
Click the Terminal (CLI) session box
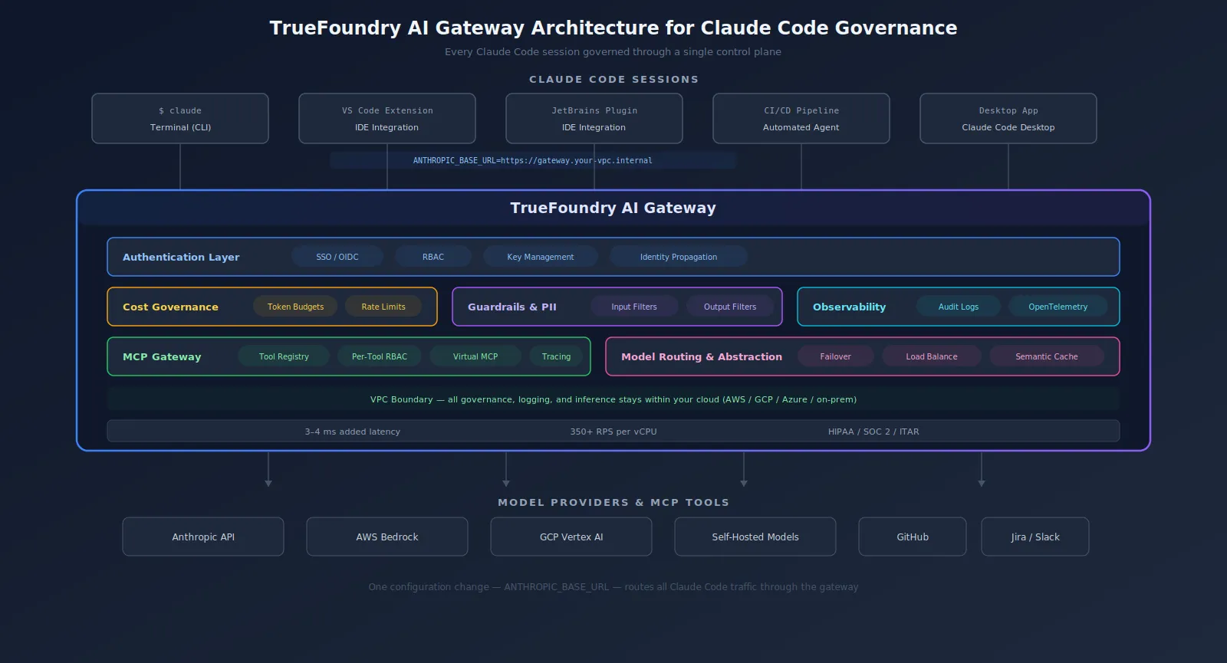180,119
